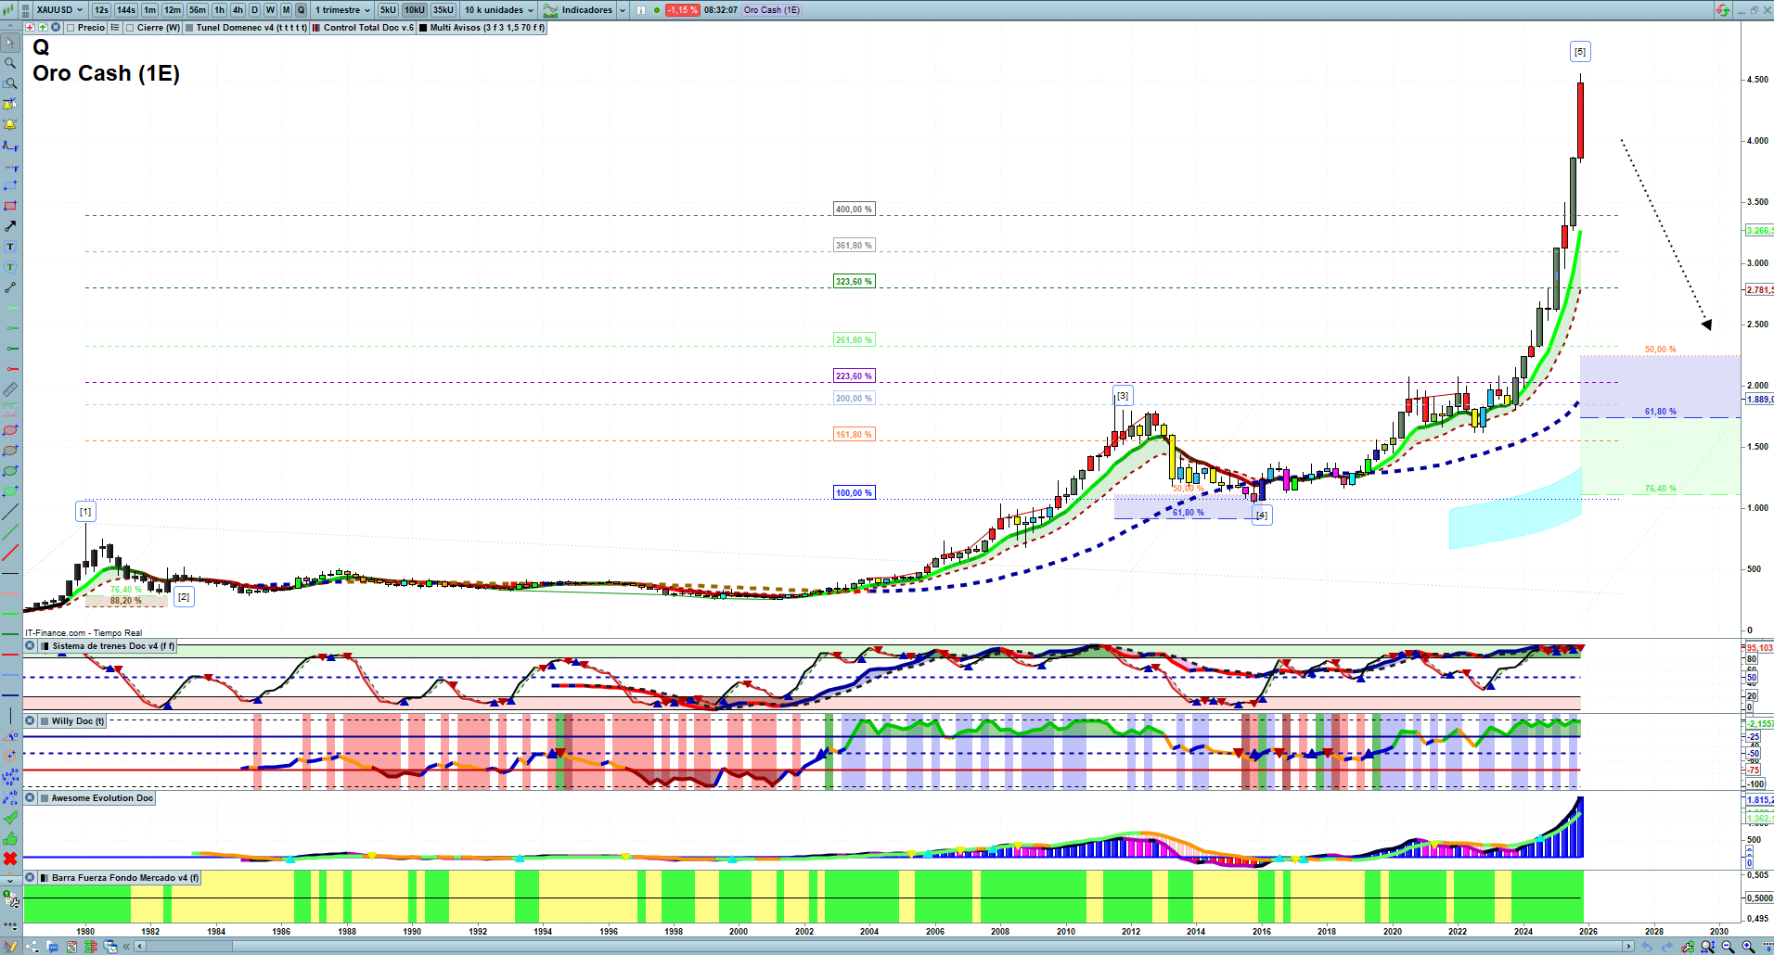Image resolution: width=1774 pixels, height=955 pixels.
Task: Select the magnifying glass zoom tool
Action: [10, 63]
